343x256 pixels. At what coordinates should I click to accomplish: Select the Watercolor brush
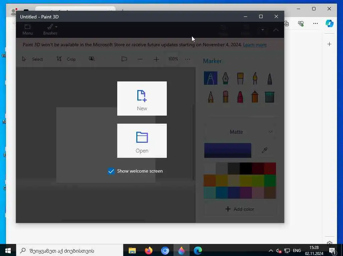click(x=255, y=78)
